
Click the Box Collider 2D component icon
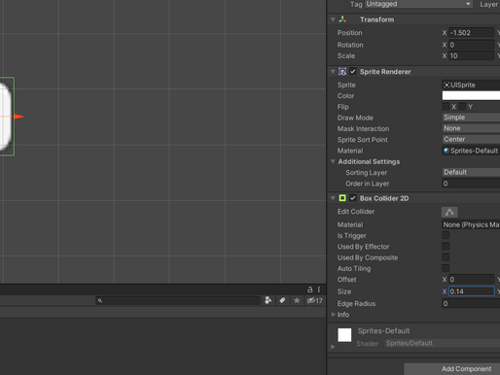pyautogui.click(x=342, y=198)
